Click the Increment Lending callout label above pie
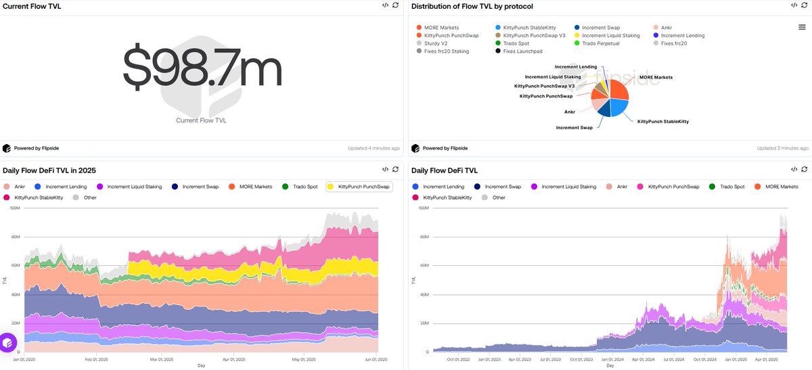Image resolution: width=812 pixels, height=370 pixels. click(x=576, y=67)
